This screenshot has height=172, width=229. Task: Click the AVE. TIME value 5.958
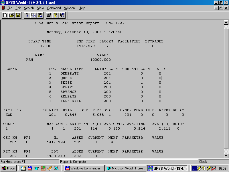point(98,115)
